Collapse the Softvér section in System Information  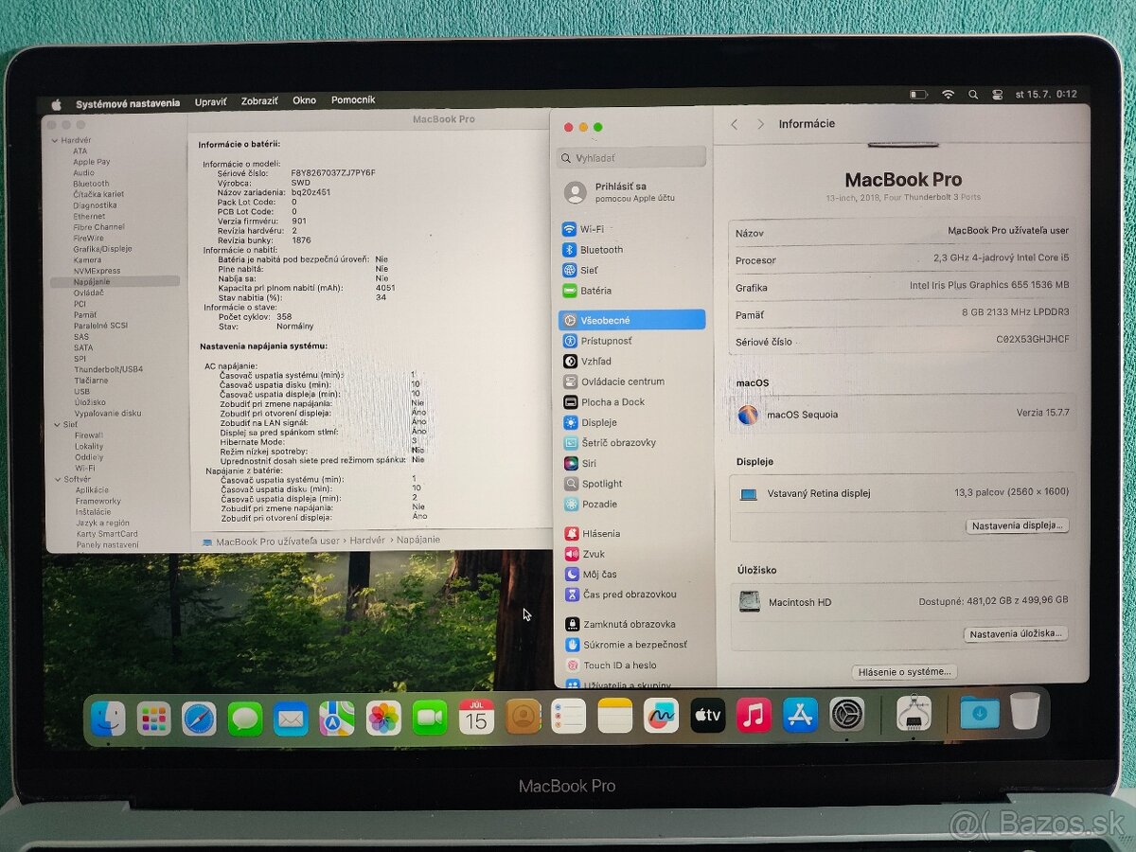[x=56, y=479]
